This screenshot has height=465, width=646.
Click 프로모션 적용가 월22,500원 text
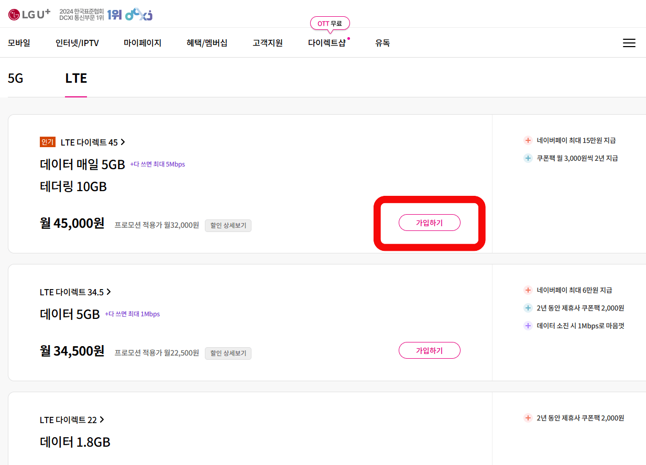point(157,353)
